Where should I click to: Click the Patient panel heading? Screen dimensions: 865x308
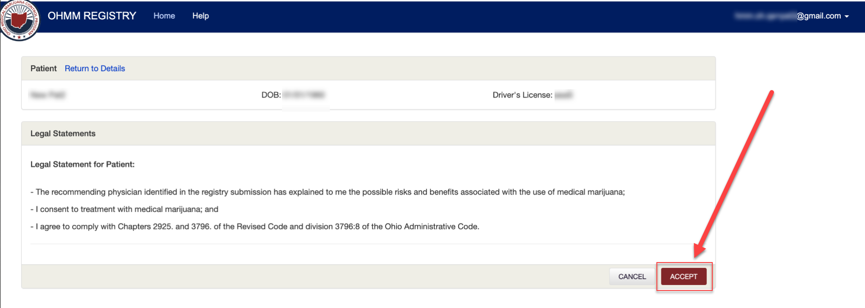click(x=44, y=68)
